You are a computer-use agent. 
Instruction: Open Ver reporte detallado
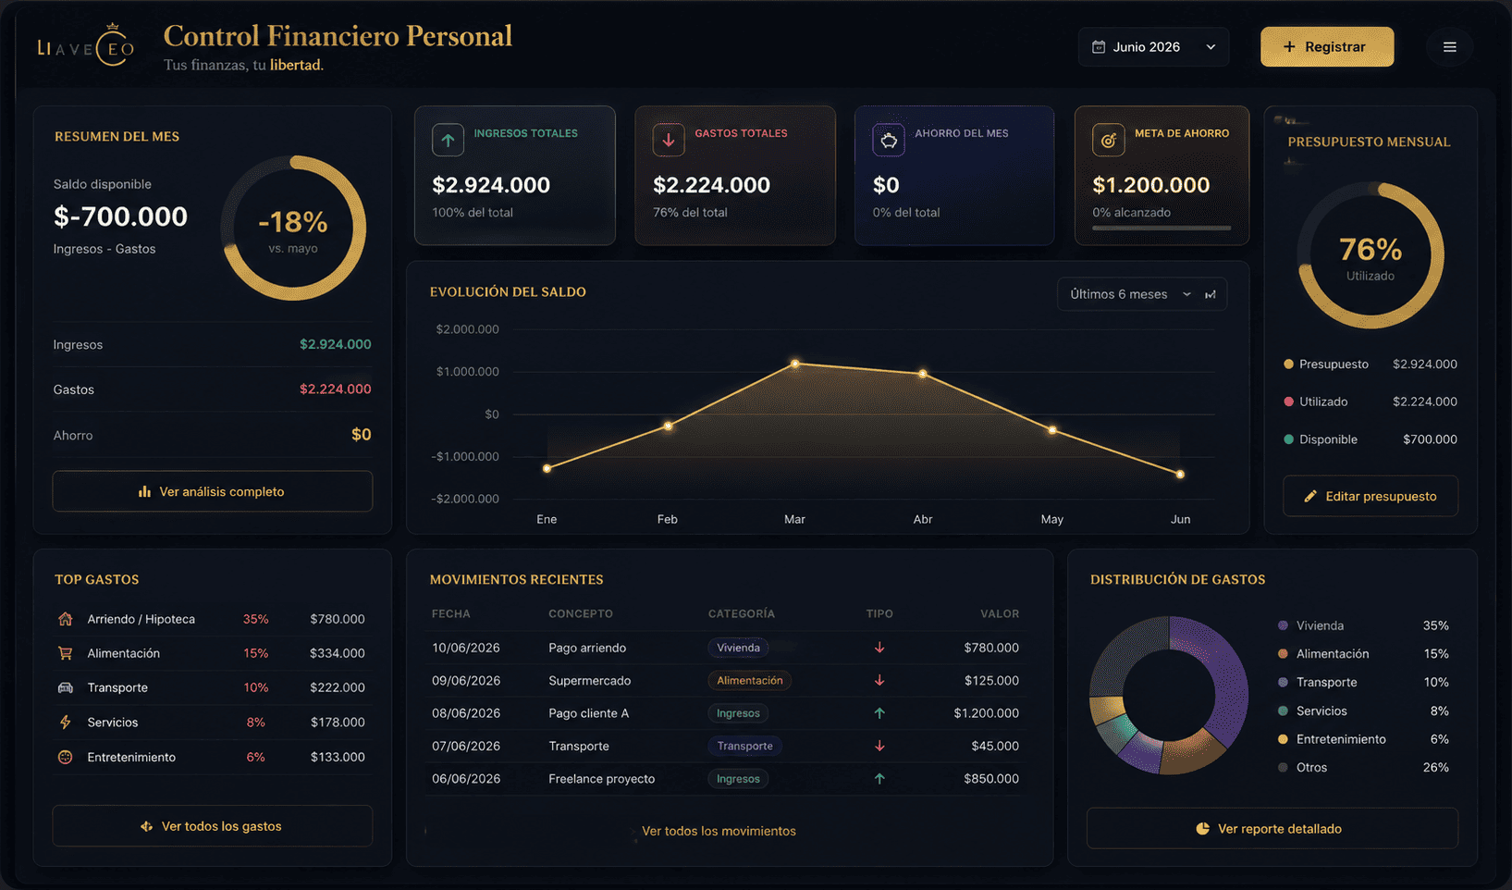tap(1272, 829)
